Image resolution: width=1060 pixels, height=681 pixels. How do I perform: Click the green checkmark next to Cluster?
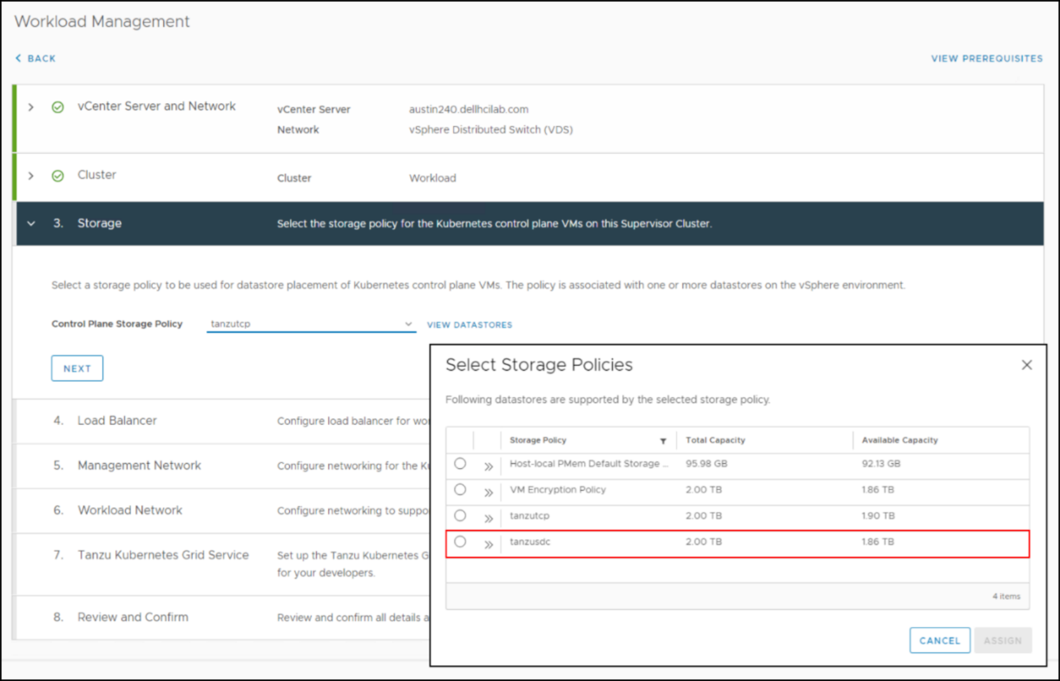click(x=58, y=176)
